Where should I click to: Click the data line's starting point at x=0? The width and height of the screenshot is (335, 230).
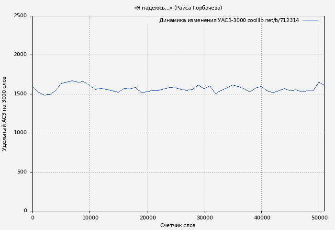pyautogui.click(x=33, y=87)
